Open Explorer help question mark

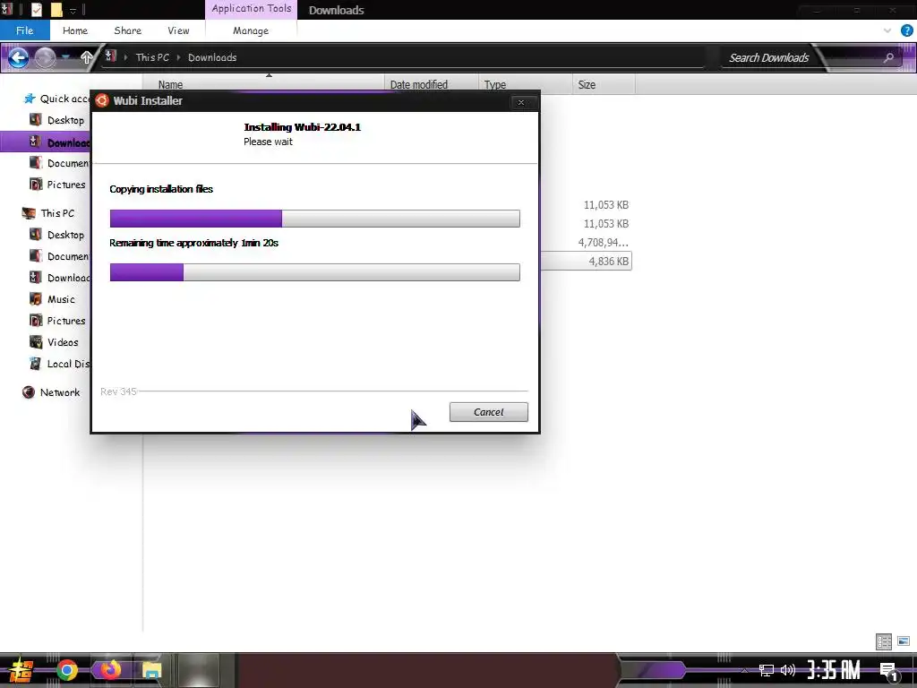click(906, 30)
